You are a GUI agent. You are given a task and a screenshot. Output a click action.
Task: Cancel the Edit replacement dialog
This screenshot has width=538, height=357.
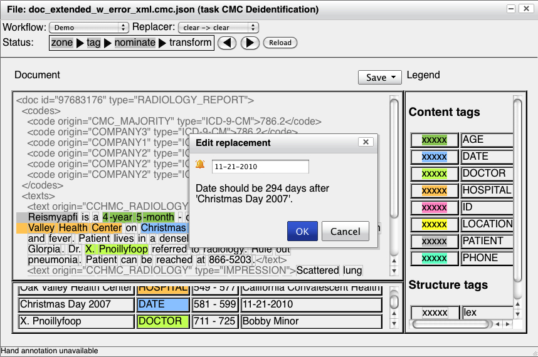click(x=345, y=231)
